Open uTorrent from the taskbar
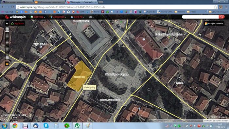The width and height of the screenshot is (229, 129). pyautogui.click(x=77, y=126)
